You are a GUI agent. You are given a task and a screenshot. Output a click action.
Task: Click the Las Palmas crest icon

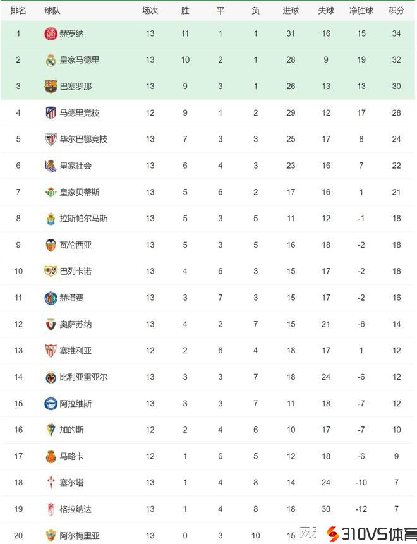coord(51,219)
